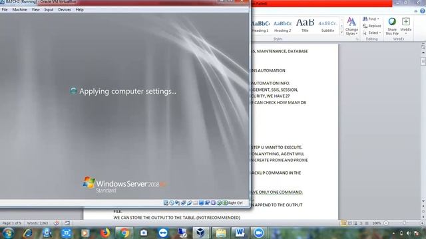Click the shared folders indicator in VirtualBox status bar
Image resolution: width=426 pixels, height=239 pixels.
click(195, 202)
